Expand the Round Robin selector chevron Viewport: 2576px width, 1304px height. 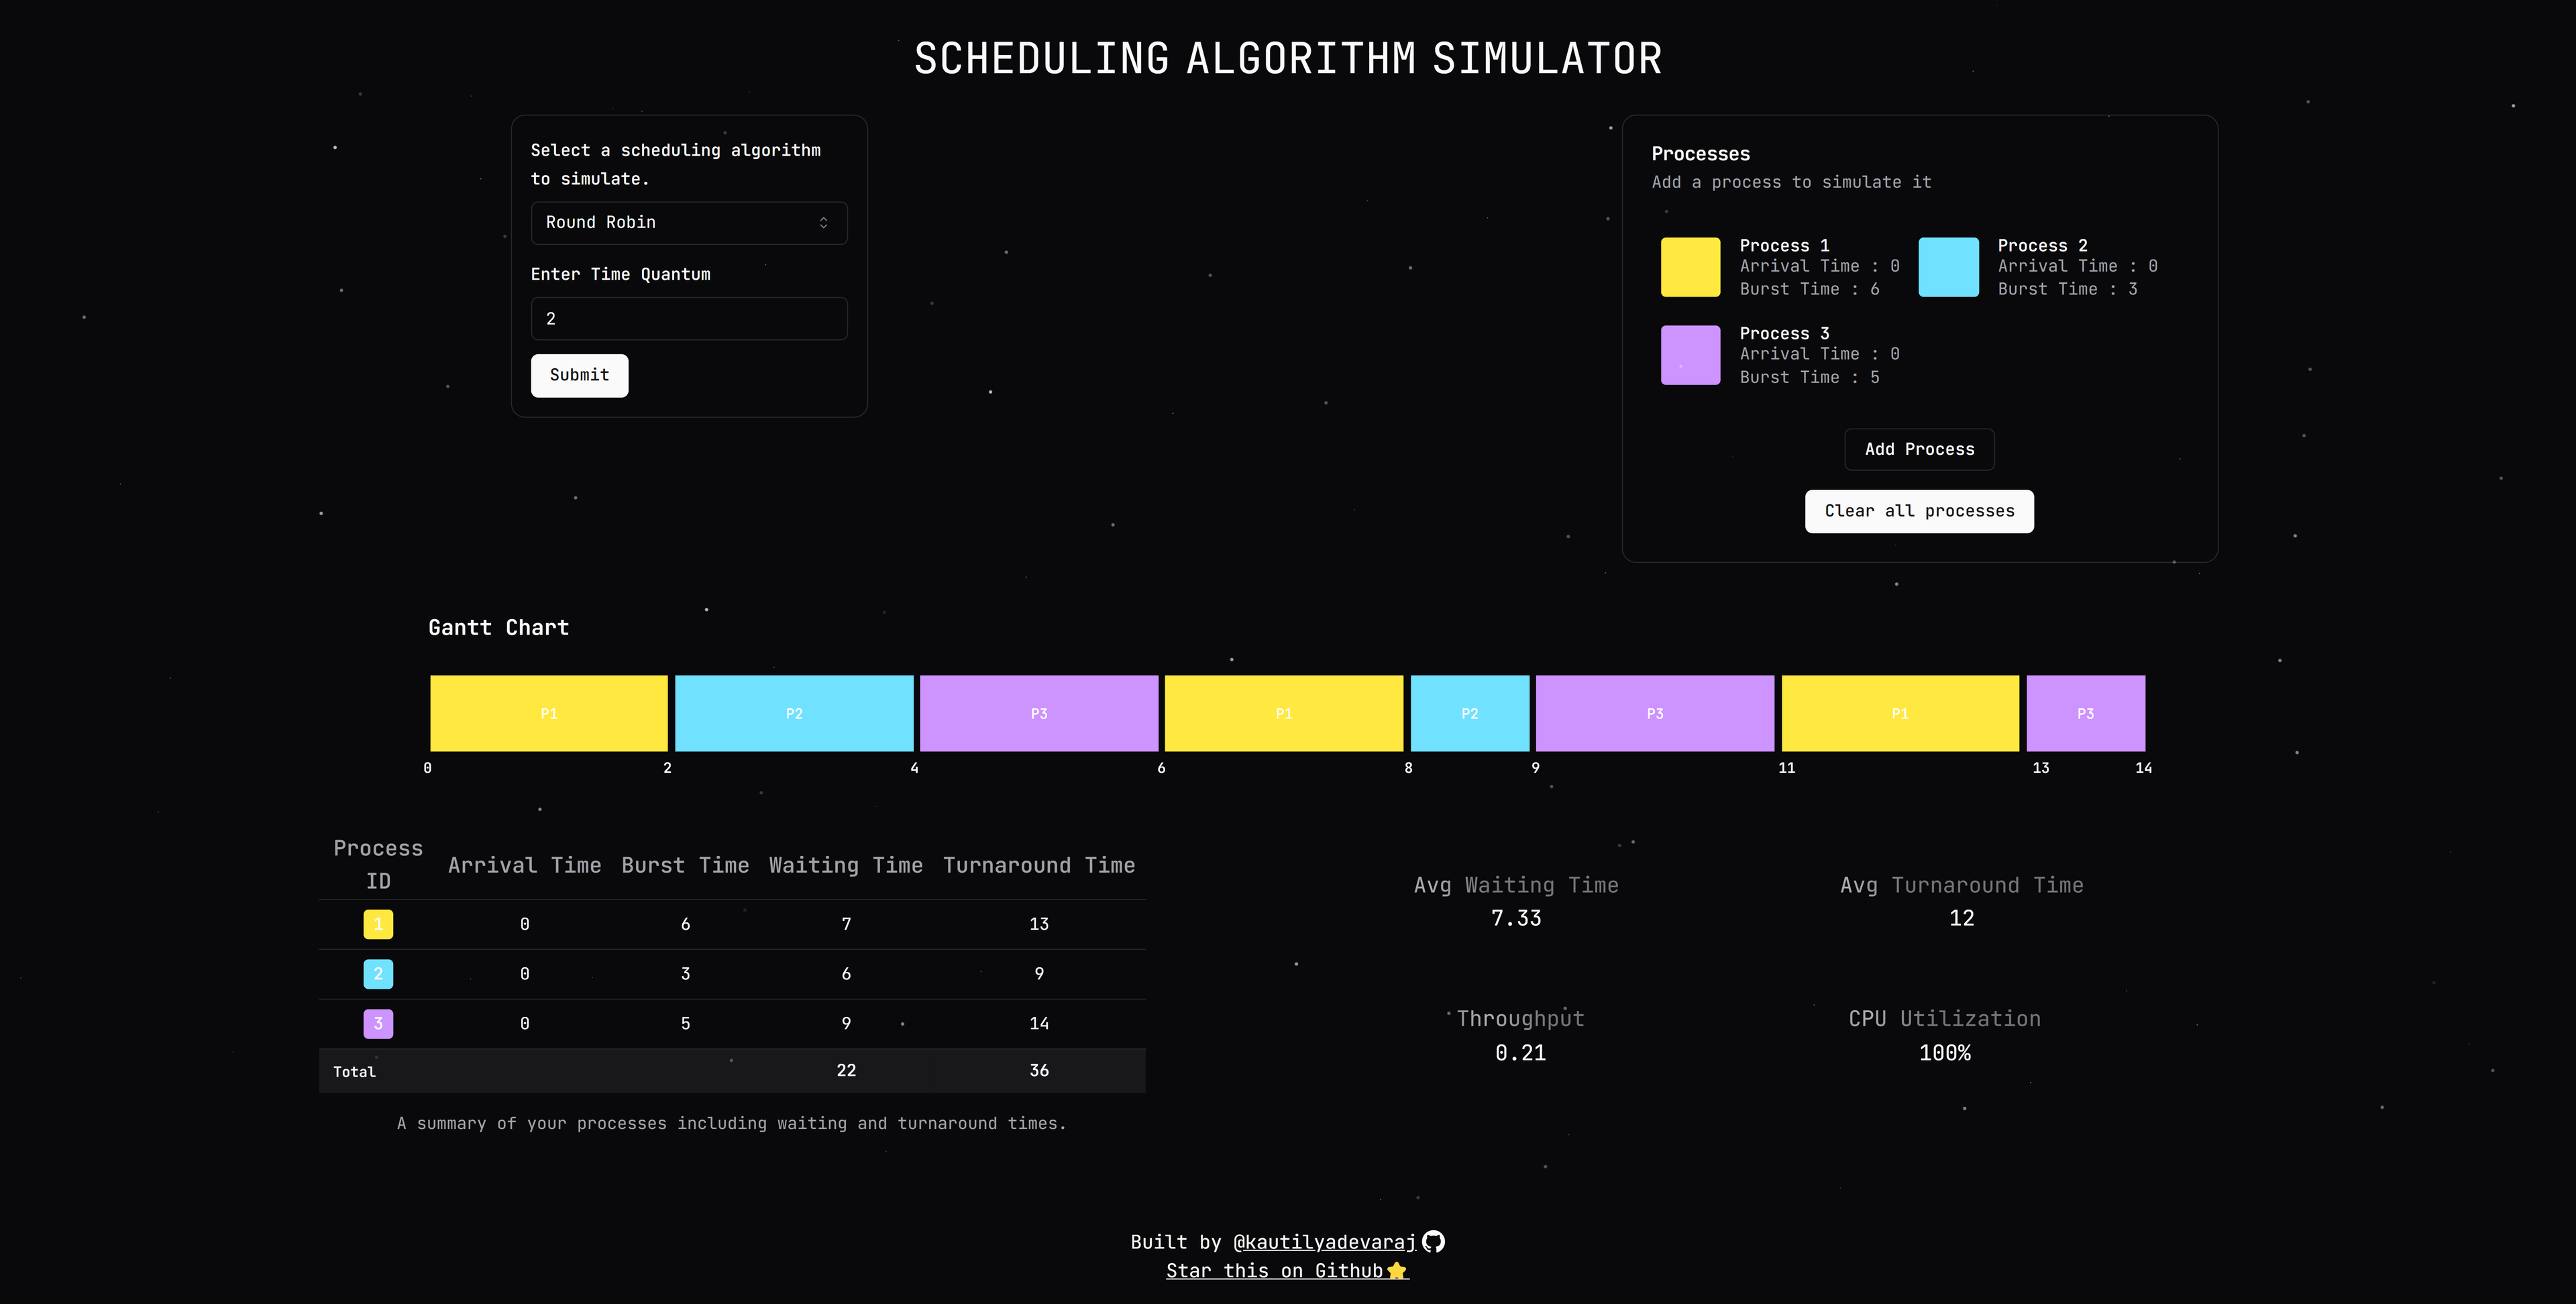824,222
